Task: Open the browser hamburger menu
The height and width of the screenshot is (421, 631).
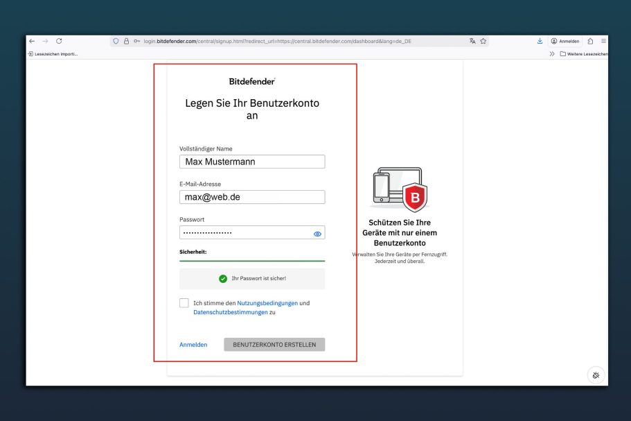Action: (603, 41)
